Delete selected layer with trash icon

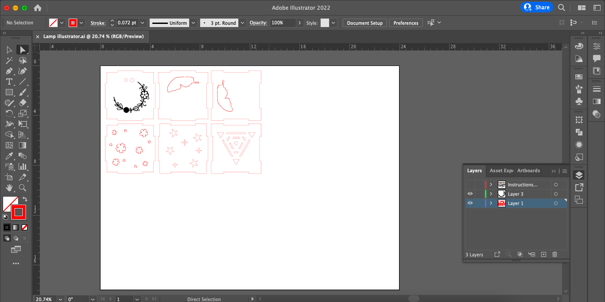pyautogui.click(x=555, y=254)
